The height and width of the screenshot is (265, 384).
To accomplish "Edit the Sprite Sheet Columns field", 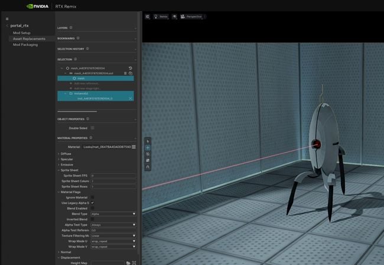I will tap(113, 181).
